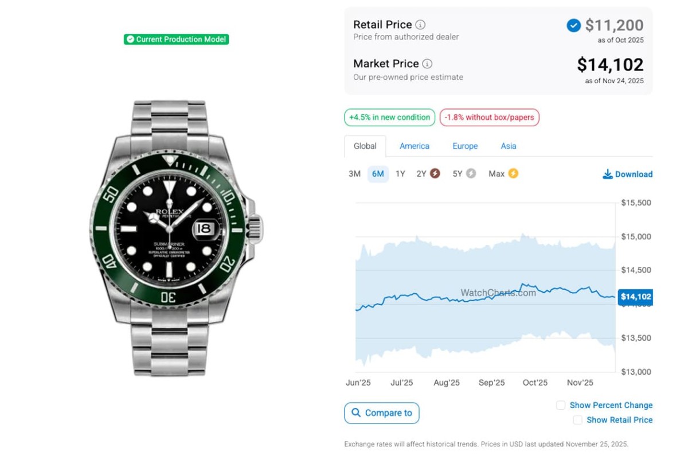Select the 6M time range
The image size is (688, 455).
(x=378, y=174)
